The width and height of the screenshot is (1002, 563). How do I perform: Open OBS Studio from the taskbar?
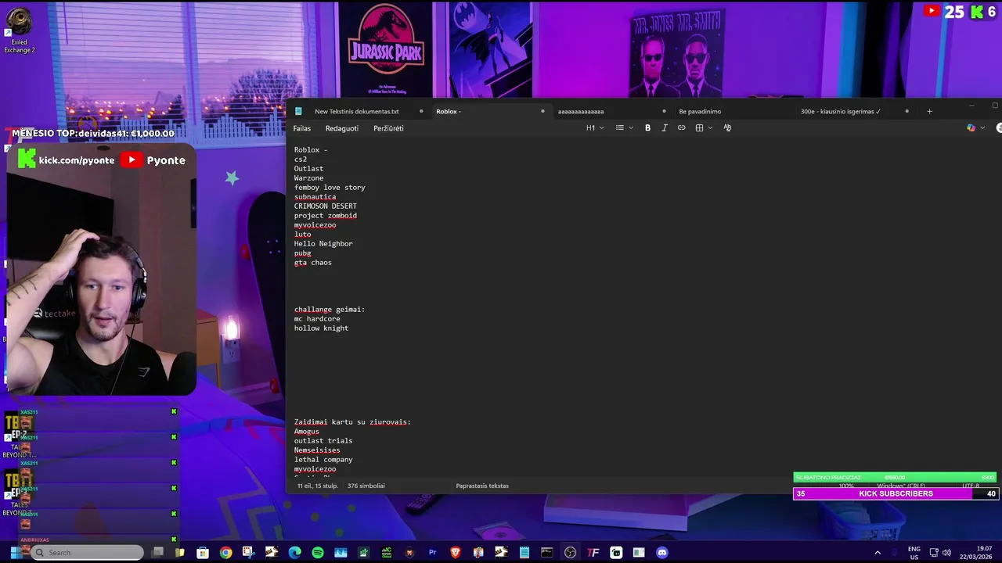point(570,553)
